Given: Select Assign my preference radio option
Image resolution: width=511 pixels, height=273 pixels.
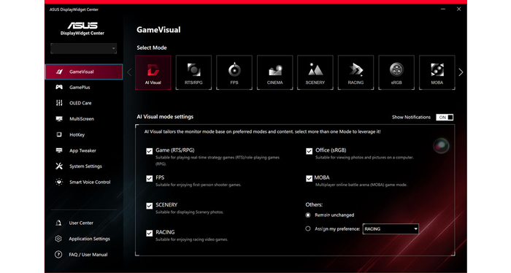Looking at the screenshot, I should pyautogui.click(x=308, y=228).
